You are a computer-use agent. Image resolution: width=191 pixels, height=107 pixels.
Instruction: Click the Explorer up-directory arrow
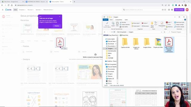pyautogui.click(x=112, y=32)
